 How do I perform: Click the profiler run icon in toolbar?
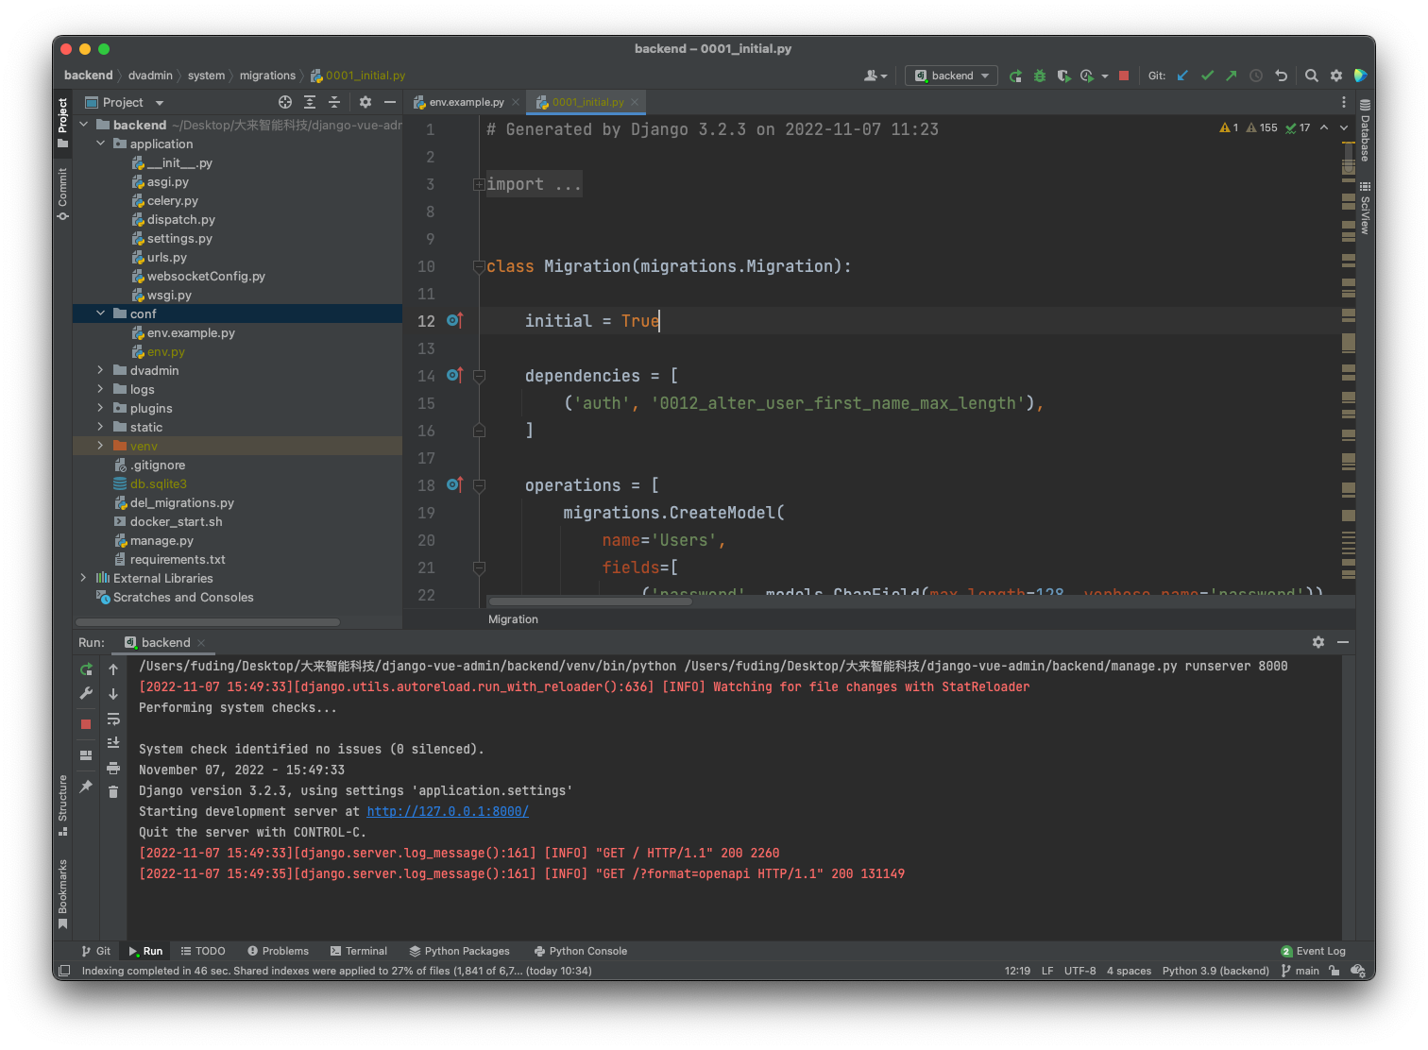pyautogui.click(x=1088, y=76)
